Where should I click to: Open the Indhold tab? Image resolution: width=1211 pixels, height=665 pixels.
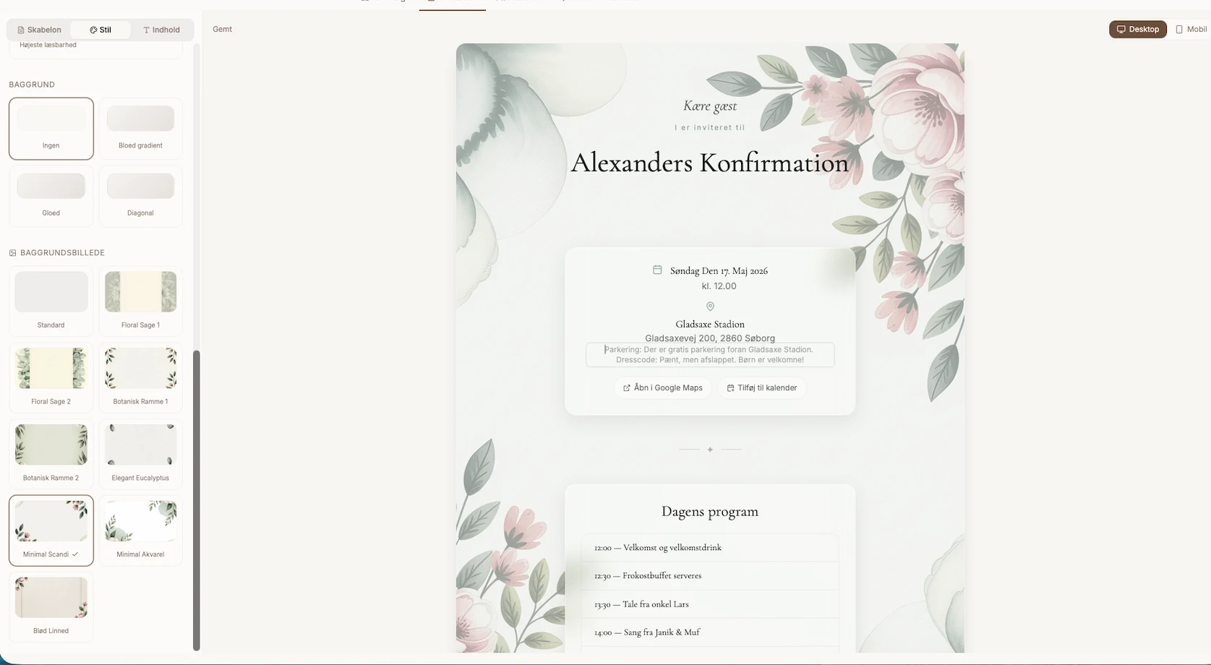point(161,30)
